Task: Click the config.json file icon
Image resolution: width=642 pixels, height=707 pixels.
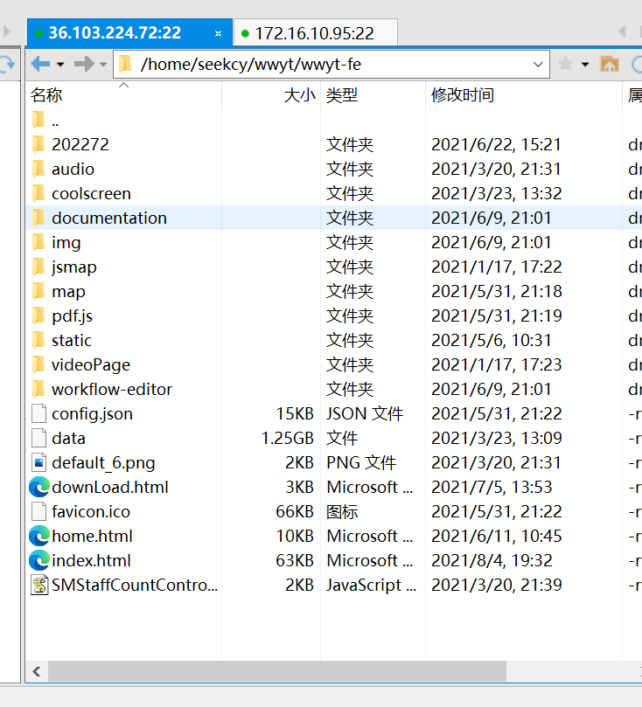Action: [38, 414]
